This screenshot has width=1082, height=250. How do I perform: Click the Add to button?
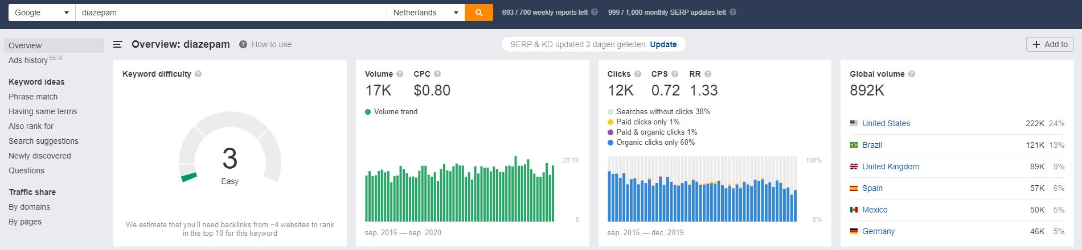click(x=1050, y=44)
